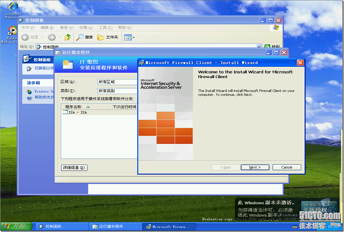The width and height of the screenshot is (344, 232).
Task: Click Next in Firewall Client wizard
Action: click(255, 167)
